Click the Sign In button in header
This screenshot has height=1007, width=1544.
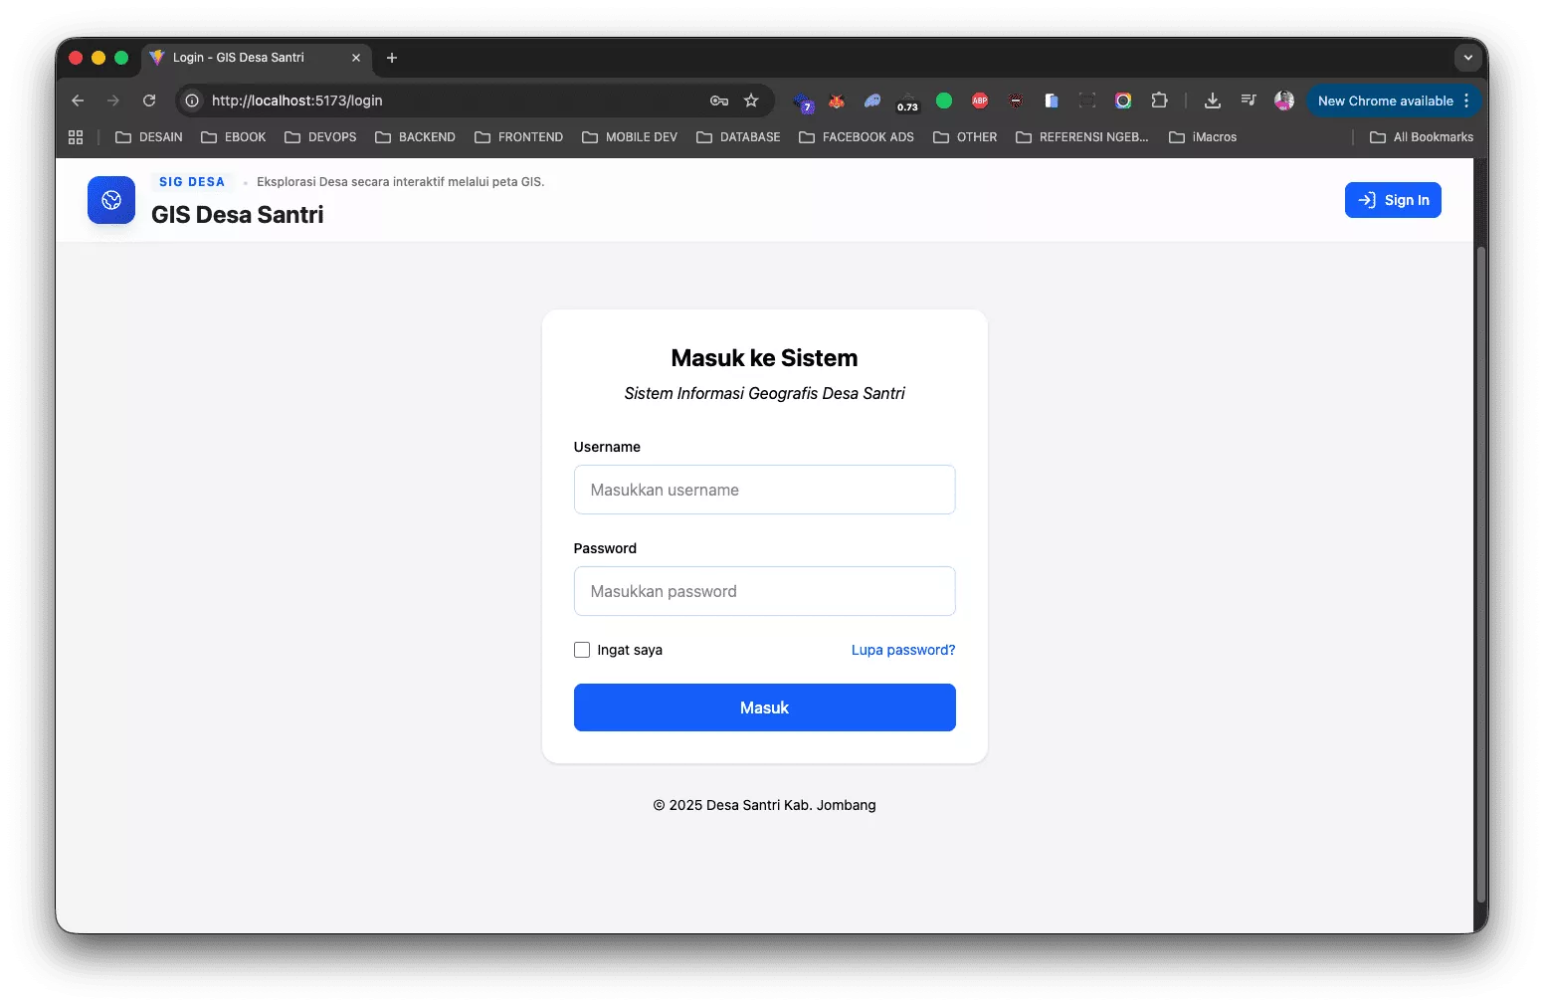[1393, 200]
